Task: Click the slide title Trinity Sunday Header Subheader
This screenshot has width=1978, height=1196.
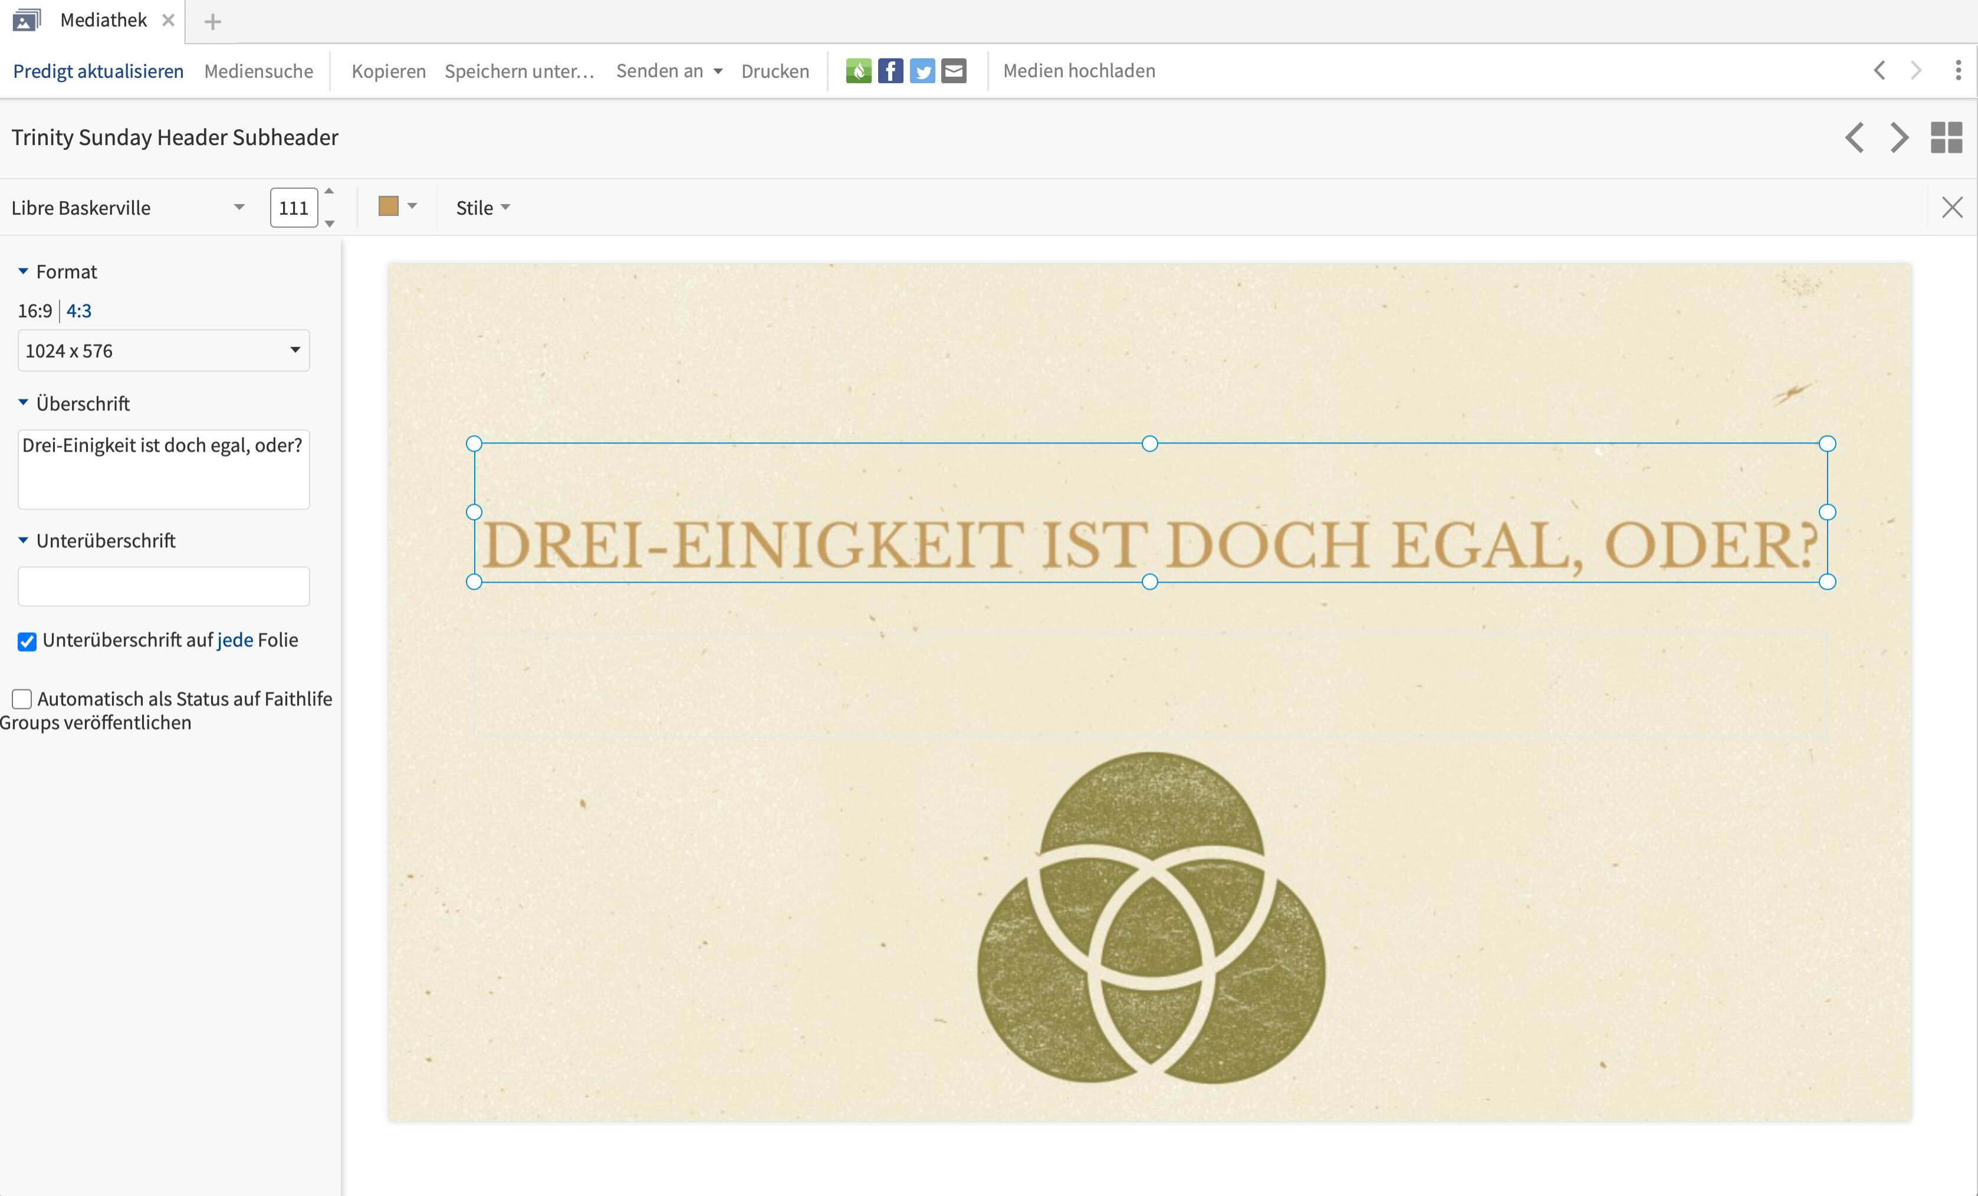Action: pyautogui.click(x=175, y=137)
